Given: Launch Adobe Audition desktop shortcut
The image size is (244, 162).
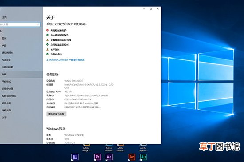Looking at the screenshot, I should (143, 157).
